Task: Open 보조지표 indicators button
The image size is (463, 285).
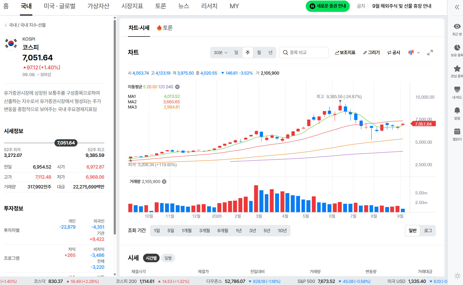Action: click(x=345, y=53)
